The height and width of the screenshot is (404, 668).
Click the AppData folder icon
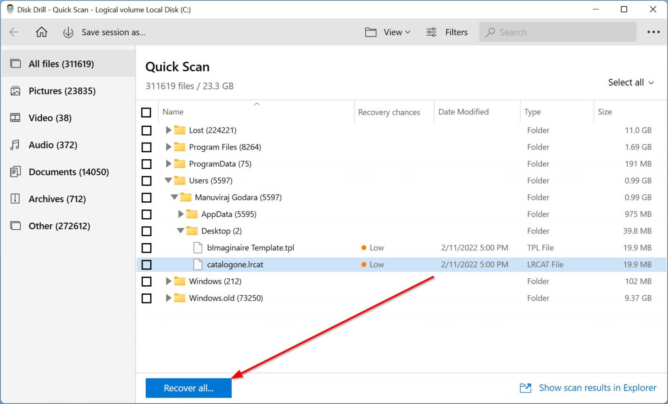(x=192, y=214)
